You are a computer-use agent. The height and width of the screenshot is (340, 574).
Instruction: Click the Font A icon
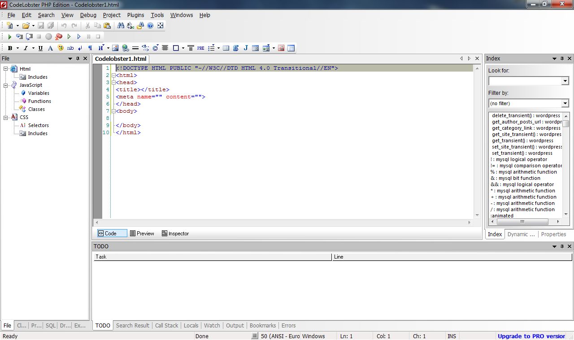click(50, 48)
